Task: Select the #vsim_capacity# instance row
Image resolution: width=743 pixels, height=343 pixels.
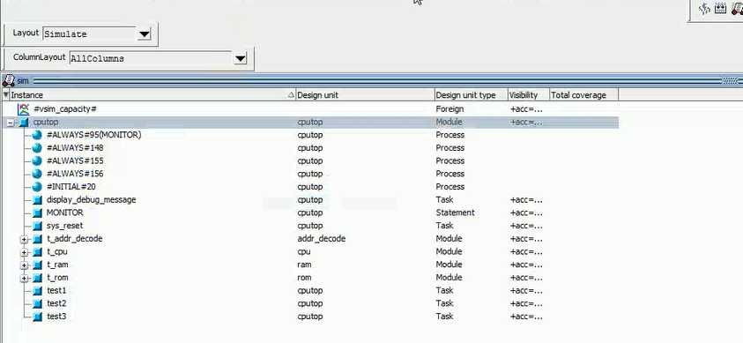Action: tap(310, 109)
